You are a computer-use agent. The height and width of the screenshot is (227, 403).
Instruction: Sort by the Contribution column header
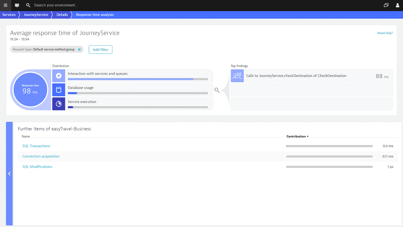click(297, 136)
